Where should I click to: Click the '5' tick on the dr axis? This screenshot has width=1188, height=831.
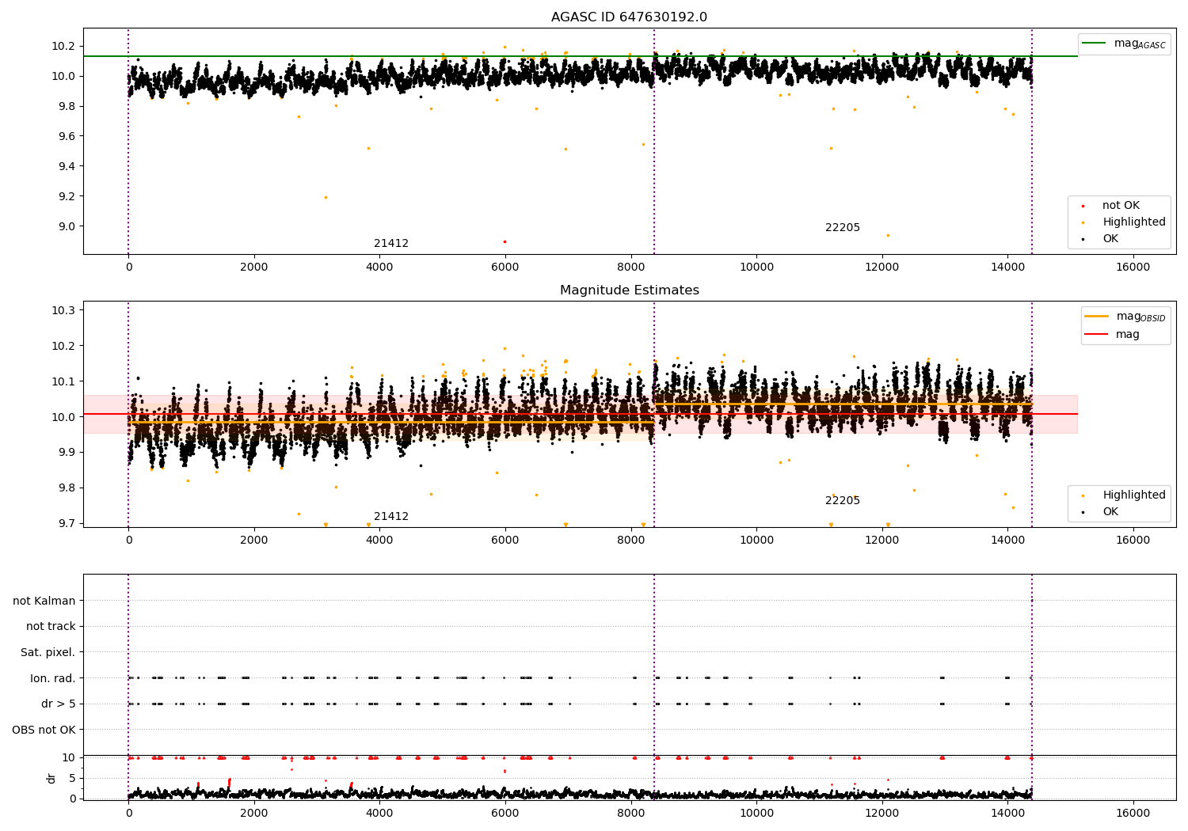click(73, 778)
